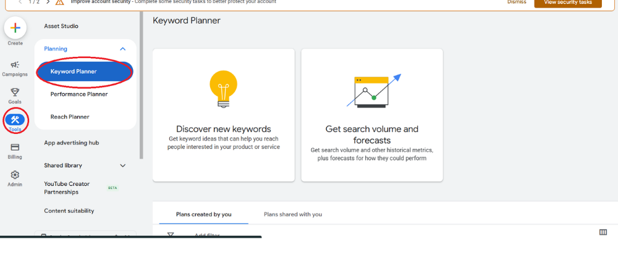This screenshot has height=268, width=618.
Task: Open the Billing card icon
Action: click(x=15, y=147)
